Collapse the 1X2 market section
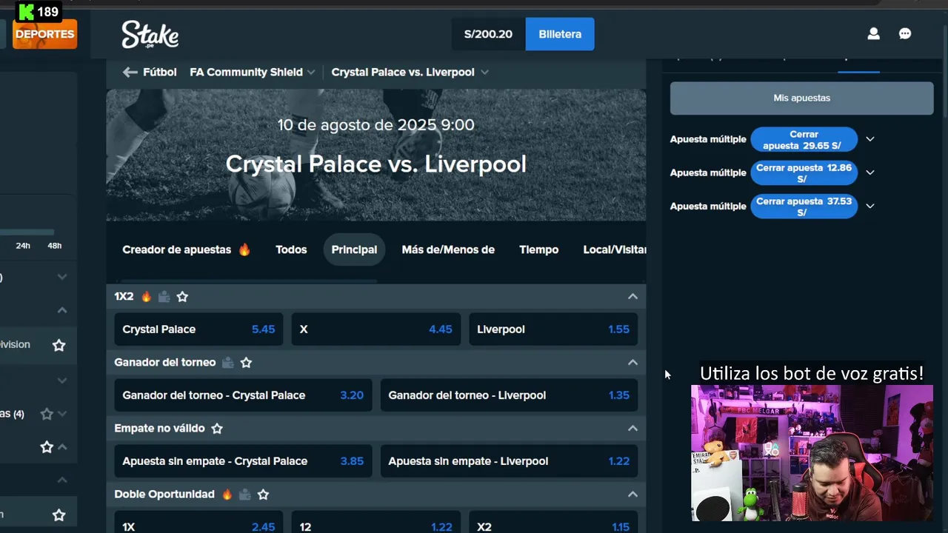Viewport: 948px width, 533px height. click(632, 296)
